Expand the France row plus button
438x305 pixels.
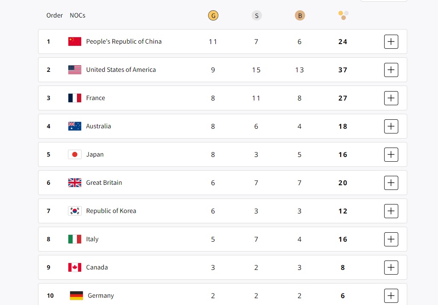[391, 98]
